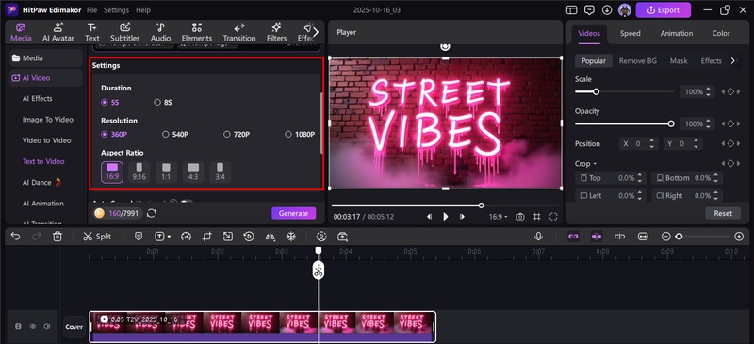Add a keyframe for Scale using the diamond icon
The height and width of the screenshot is (344, 754).
coord(730,92)
